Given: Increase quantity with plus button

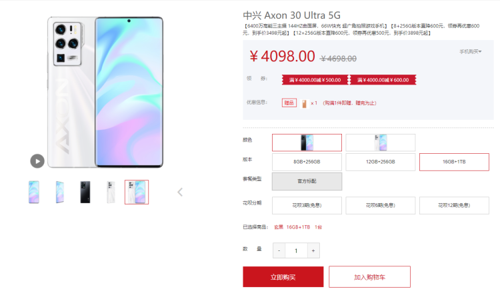Looking at the screenshot, I should coord(313,250).
